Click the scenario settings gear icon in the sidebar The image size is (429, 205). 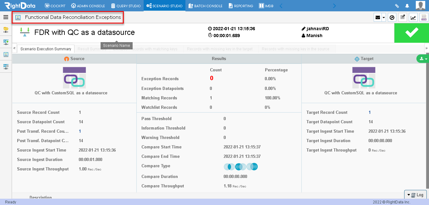(x=6, y=67)
